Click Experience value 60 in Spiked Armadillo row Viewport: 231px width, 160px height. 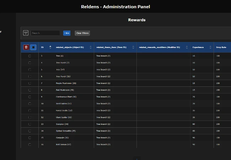[x=194, y=131]
